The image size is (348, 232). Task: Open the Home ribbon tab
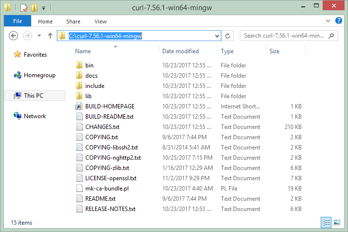point(45,21)
